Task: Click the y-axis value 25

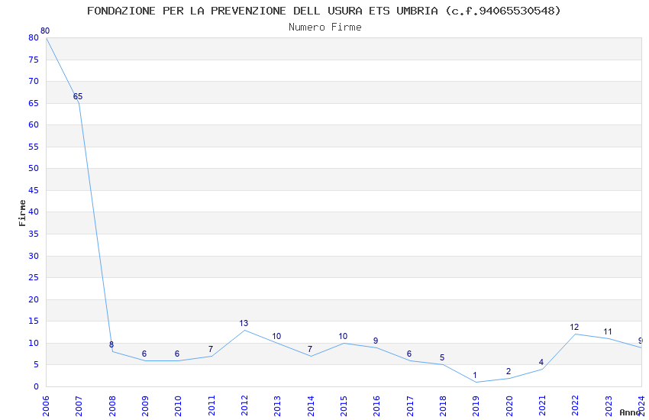Action: [34, 277]
